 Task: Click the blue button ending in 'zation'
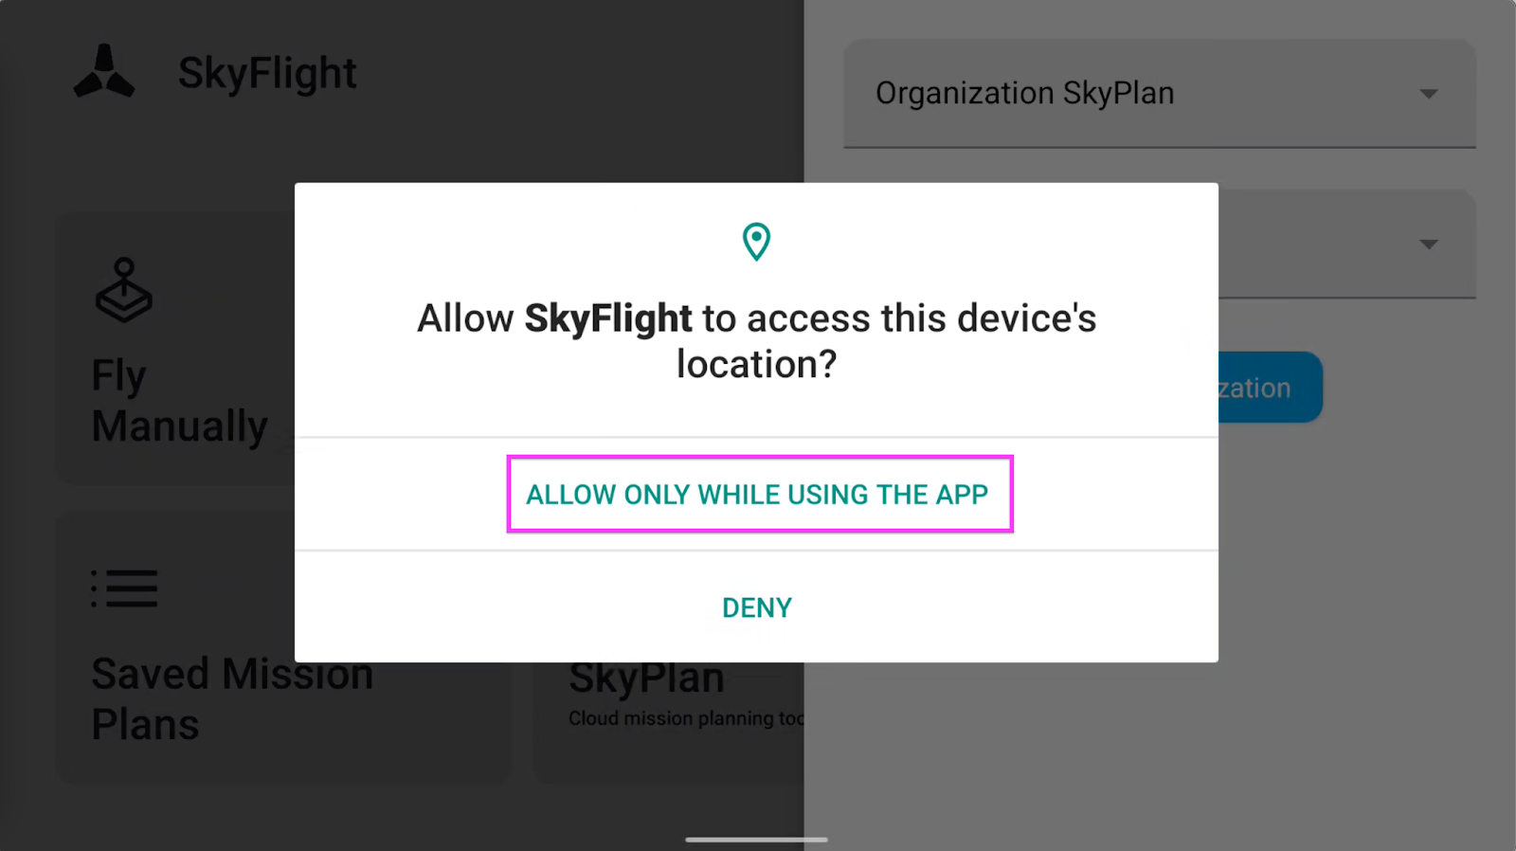pyautogui.click(x=1270, y=388)
